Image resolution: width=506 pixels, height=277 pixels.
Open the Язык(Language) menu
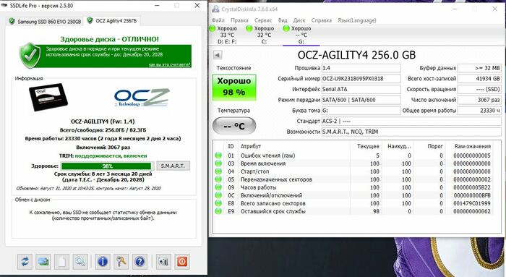pyautogui.click(x=357, y=20)
